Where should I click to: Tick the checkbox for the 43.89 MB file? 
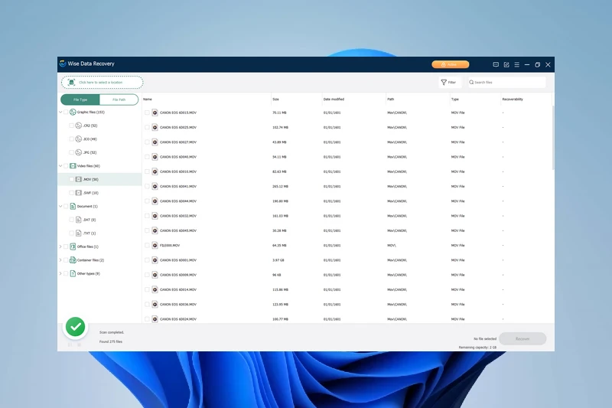coord(147,142)
